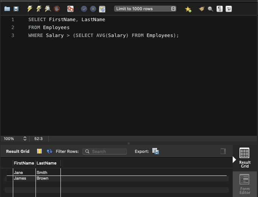Viewport: 258px width, 197px height.
Task: Export the result set to a file
Action: [156, 151]
